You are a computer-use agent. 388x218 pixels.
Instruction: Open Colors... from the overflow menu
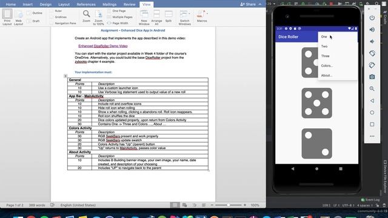338,66
